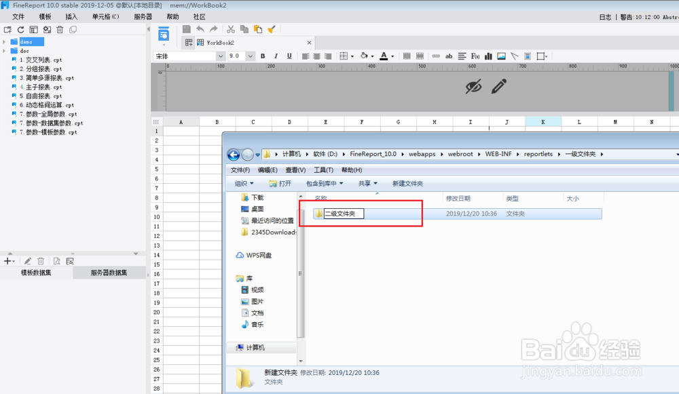Copy selection using the copy icon
The image size is (679, 394).
point(244,29)
